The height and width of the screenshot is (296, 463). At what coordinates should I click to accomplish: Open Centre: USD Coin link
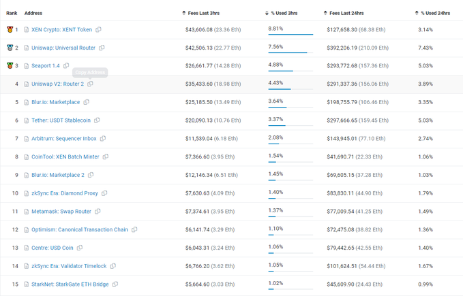click(x=53, y=248)
